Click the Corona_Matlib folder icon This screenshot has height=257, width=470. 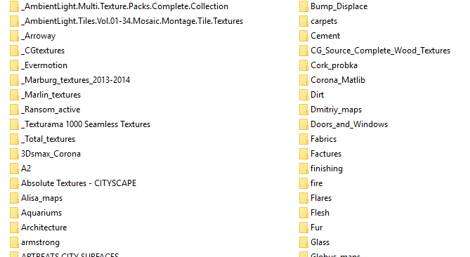point(303,80)
